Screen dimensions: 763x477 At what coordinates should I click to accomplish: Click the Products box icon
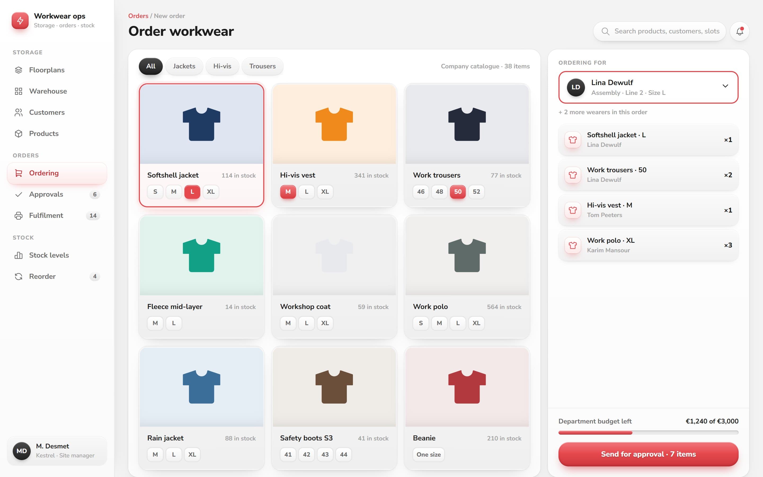[19, 134]
